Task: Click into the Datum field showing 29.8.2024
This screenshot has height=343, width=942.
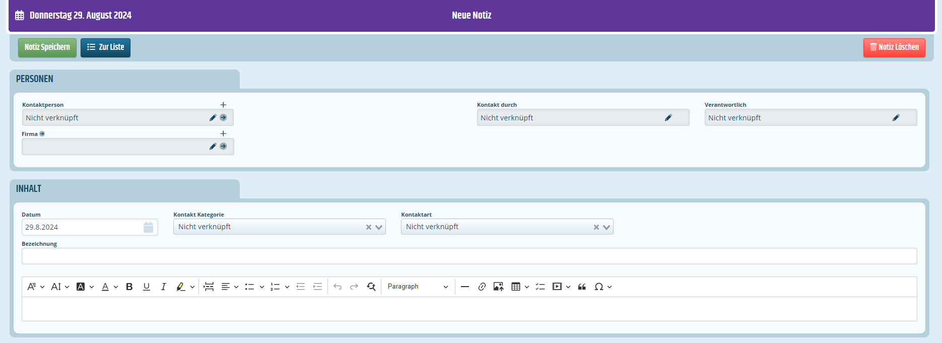Action: point(90,227)
